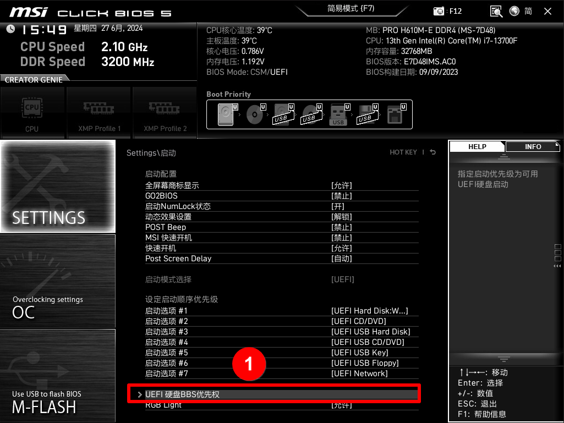Select the USB Key icon in Boot Priority
Screen dimensions: 564x423
pos(337,114)
